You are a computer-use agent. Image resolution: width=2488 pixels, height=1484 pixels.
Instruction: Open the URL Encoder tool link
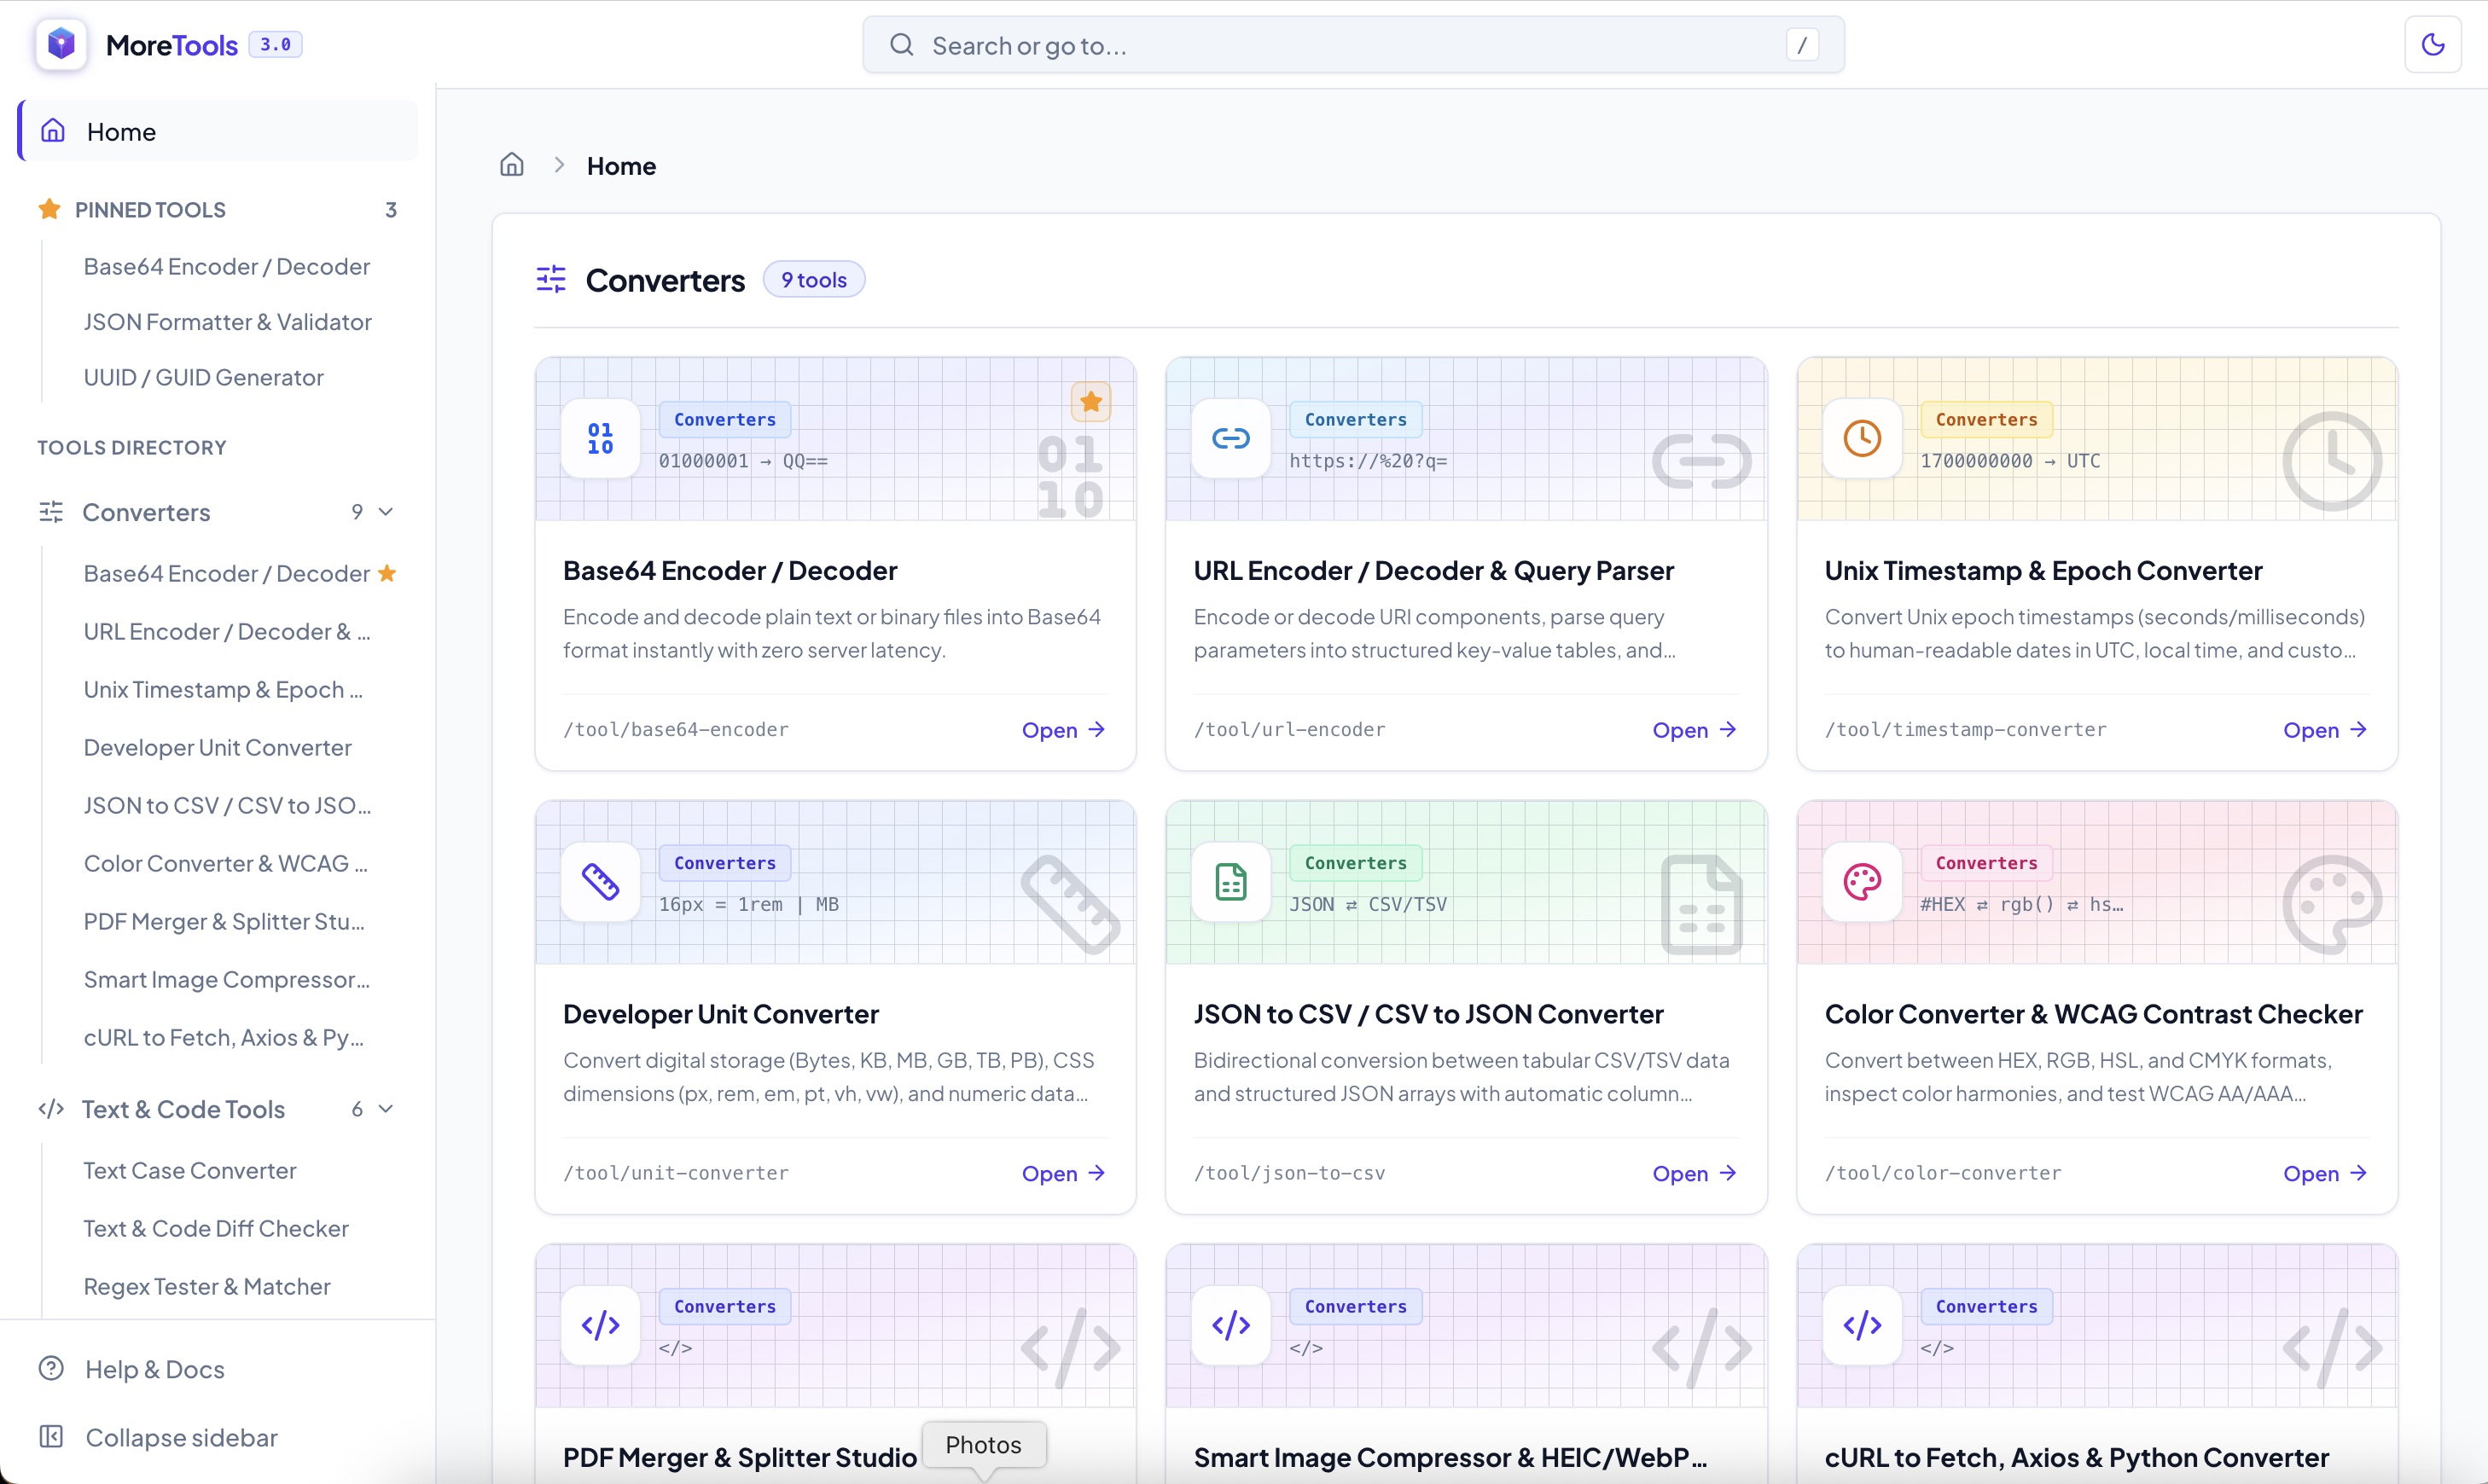point(1694,730)
